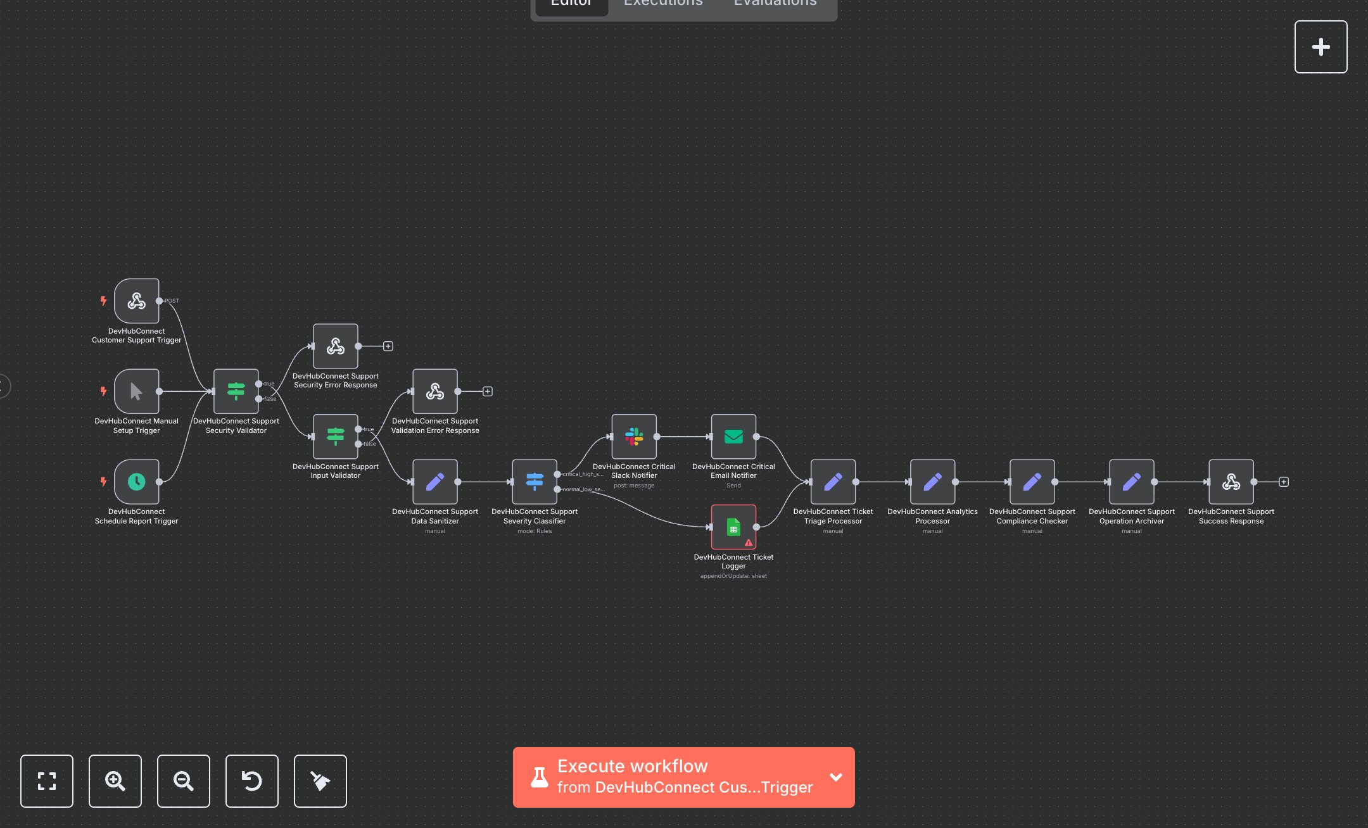
Task: Open the DevHubConnect Critical Slack Notifier node
Action: point(633,437)
